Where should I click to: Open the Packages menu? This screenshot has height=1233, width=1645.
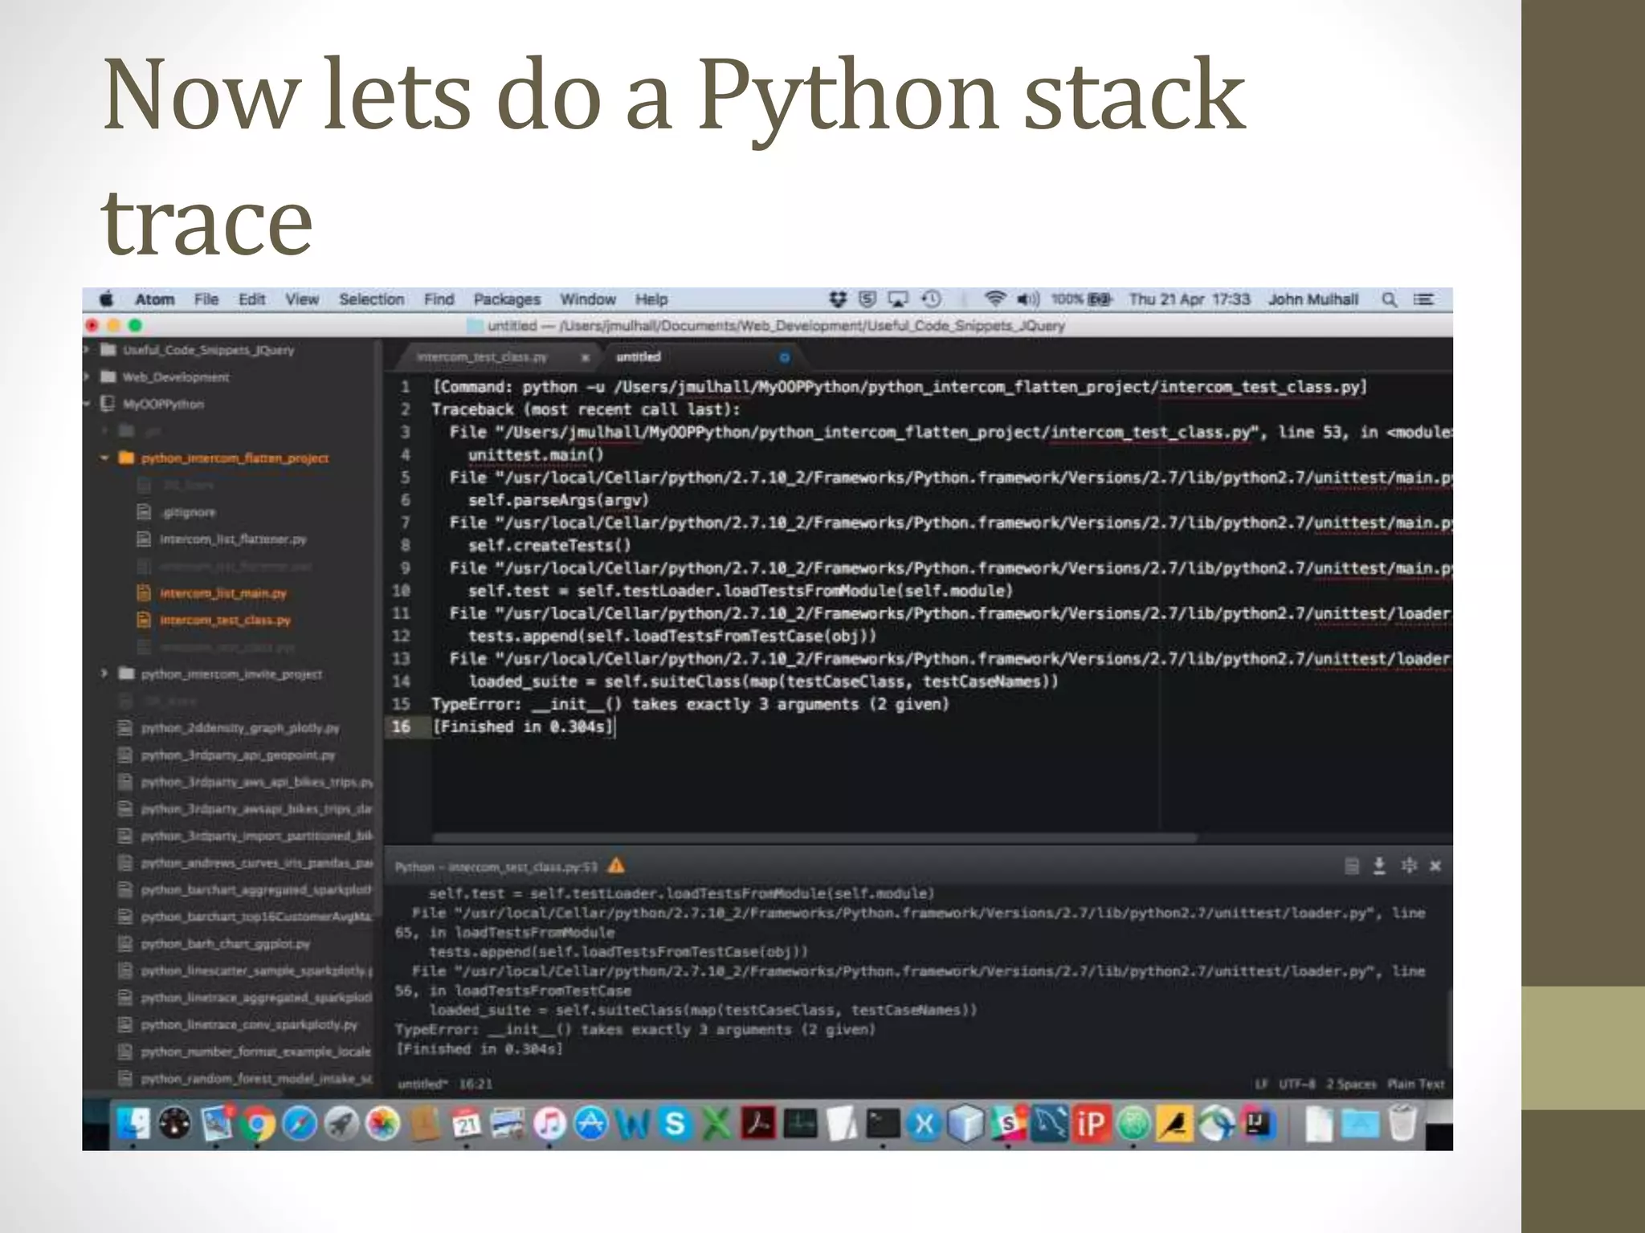tap(506, 299)
